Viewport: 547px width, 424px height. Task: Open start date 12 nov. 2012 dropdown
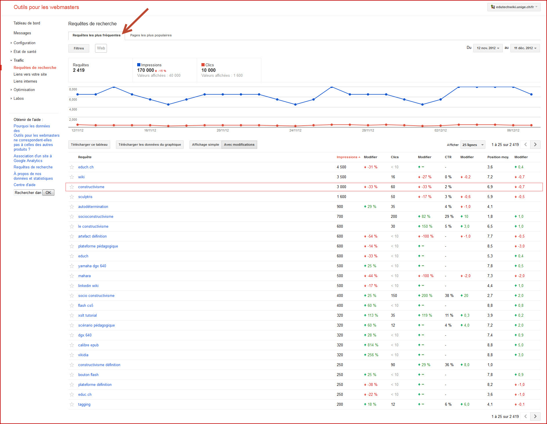click(x=488, y=48)
